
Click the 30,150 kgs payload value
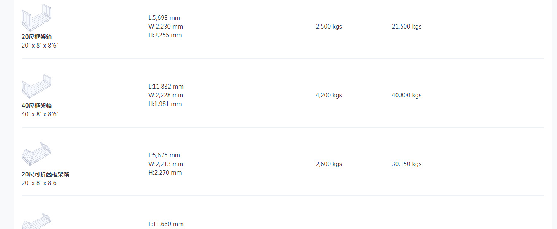[x=407, y=164]
